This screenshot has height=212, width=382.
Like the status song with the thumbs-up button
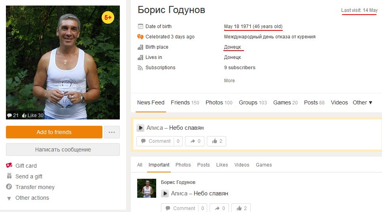coord(217,141)
